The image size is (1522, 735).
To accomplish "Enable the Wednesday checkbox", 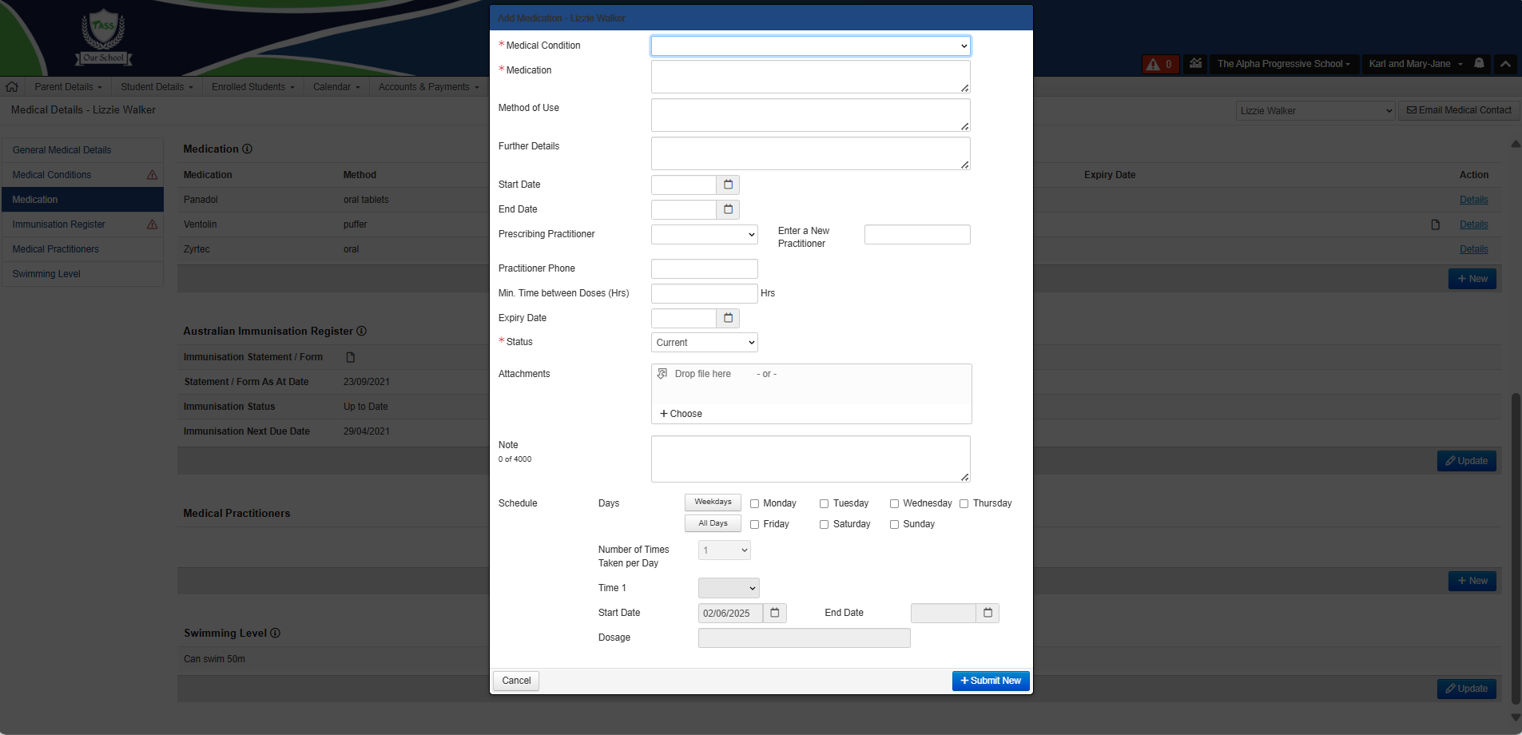I will (x=894, y=503).
